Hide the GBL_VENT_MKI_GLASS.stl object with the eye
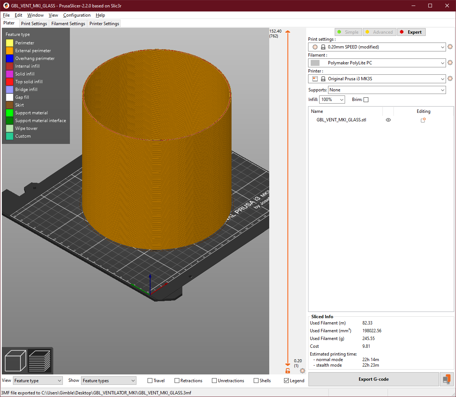Viewport: 456px width, 397px height. click(388, 120)
